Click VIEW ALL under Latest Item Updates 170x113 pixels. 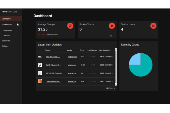[x=110, y=88]
